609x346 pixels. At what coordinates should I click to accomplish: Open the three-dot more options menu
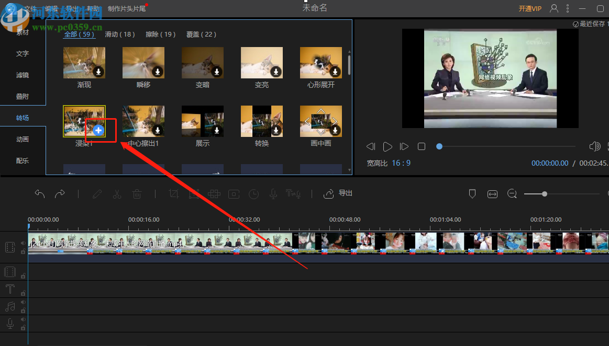(x=568, y=8)
